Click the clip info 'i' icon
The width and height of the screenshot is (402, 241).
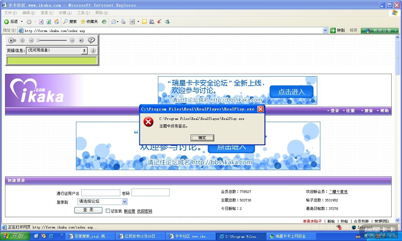93,51
